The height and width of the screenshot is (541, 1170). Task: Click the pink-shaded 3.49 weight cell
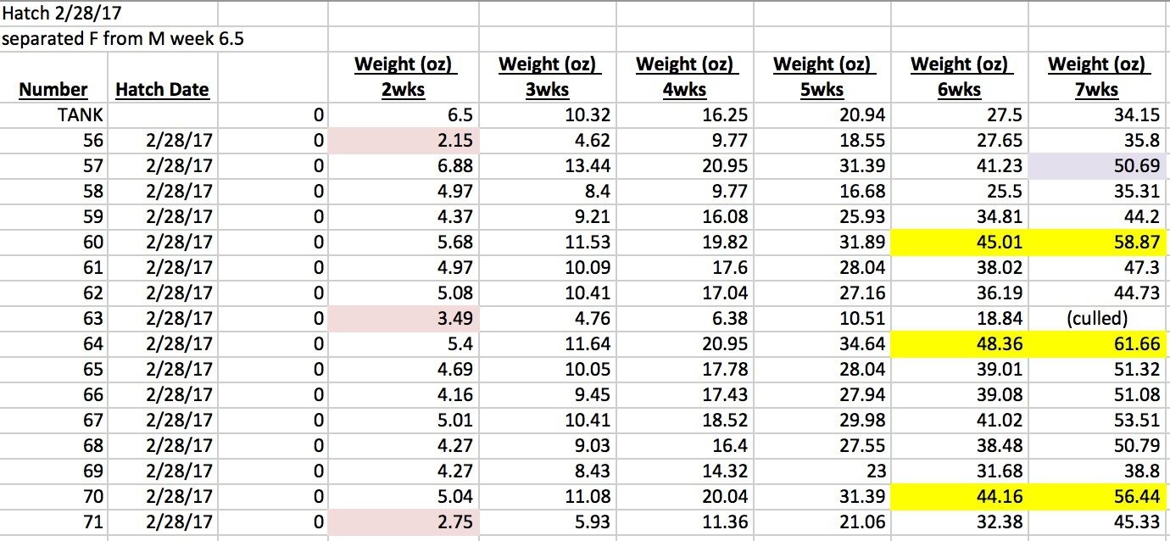pyautogui.click(x=403, y=319)
